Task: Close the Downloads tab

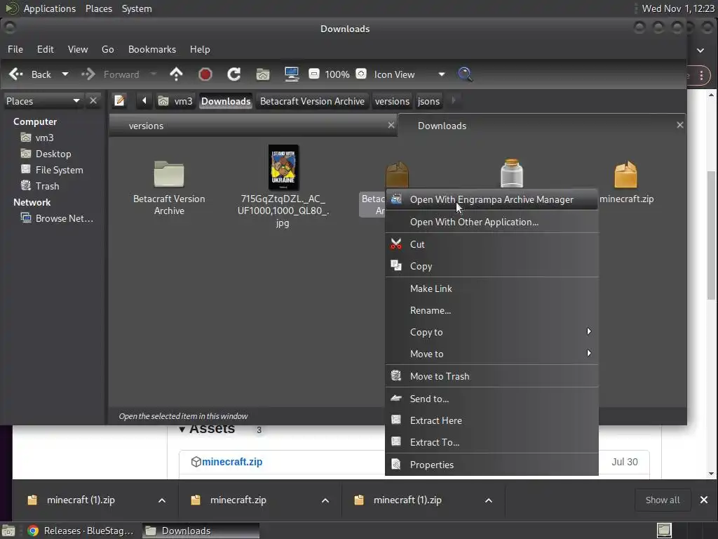Action: [680, 125]
